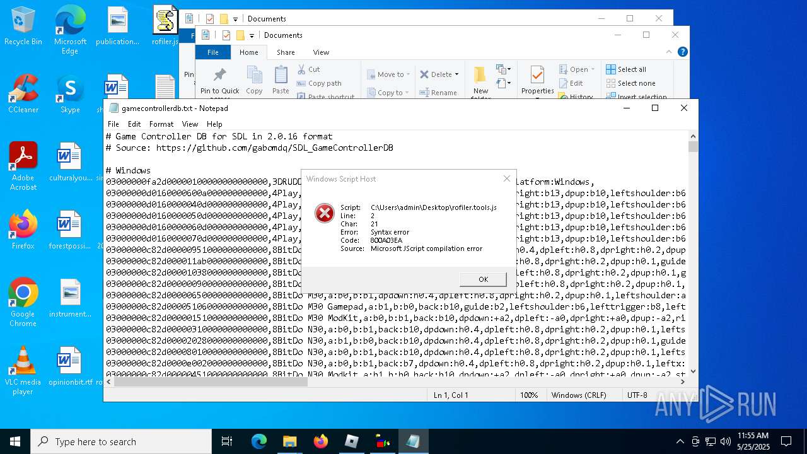Image resolution: width=807 pixels, height=454 pixels.
Task: Open the Copy to dropdown
Action: [x=387, y=93]
